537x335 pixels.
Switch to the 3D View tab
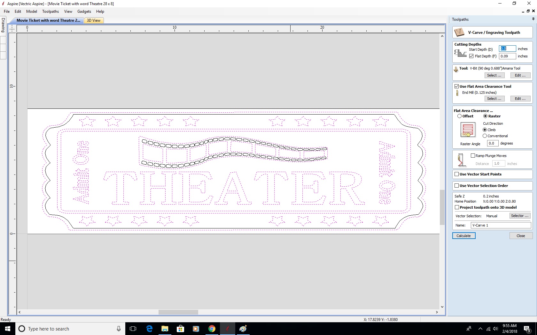tap(94, 20)
